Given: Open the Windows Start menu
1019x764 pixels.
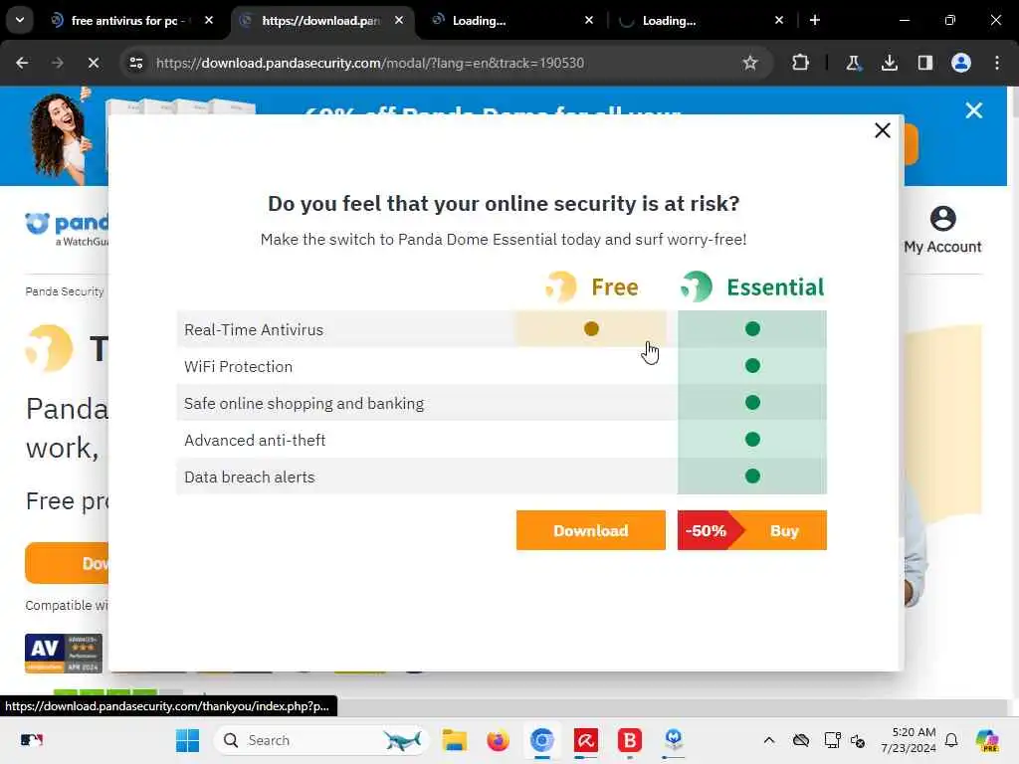Looking at the screenshot, I should click(x=188, y=740).
